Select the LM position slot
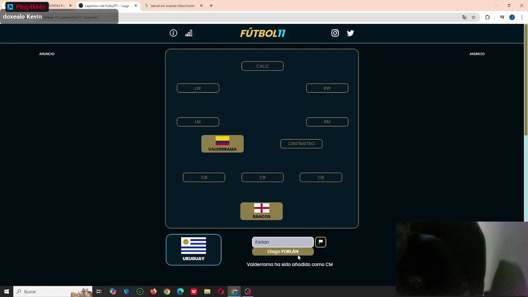528x297 pixels. pyautogui.click(x=198, y=122)
